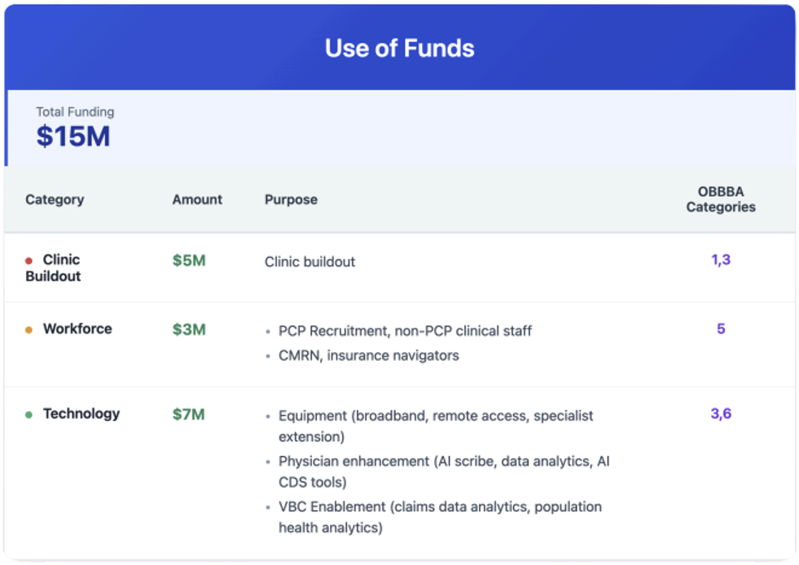Click the "Use of Funds" title

399,48
